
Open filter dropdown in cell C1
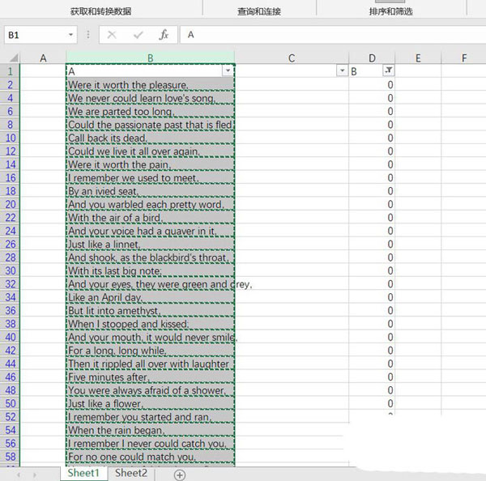[341, 71]
